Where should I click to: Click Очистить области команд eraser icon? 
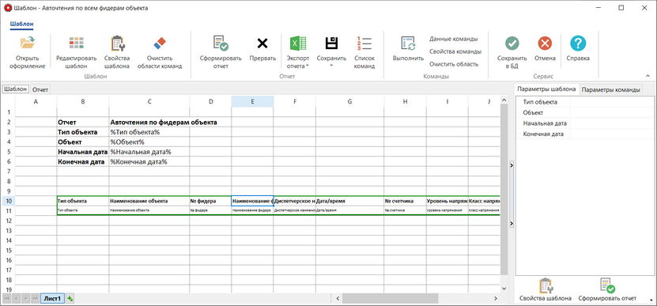point(160,43)
